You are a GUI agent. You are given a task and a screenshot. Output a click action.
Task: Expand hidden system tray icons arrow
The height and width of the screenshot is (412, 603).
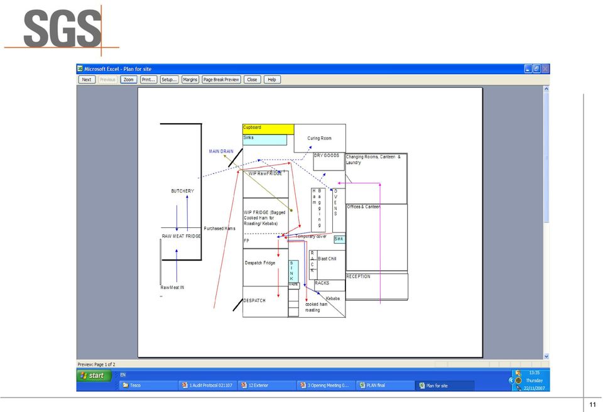[x=511, y=381]
